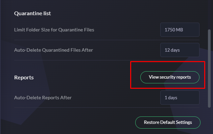This screenshot has height=134, width=213.
Task: Edit the 12 days quarantine auto-delete field
Action: tap(180, 50)
